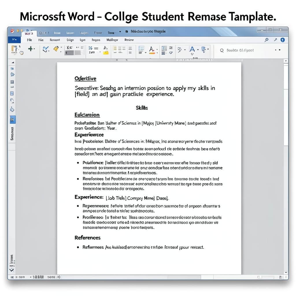Click the green plus add icon
The image size is (296, 296).
30,49
